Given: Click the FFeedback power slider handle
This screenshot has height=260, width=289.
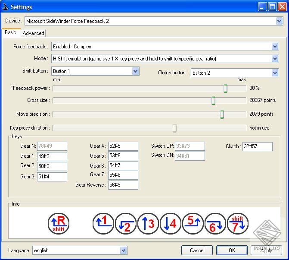Looking at the screenshot, I should [x=225, y=89].
